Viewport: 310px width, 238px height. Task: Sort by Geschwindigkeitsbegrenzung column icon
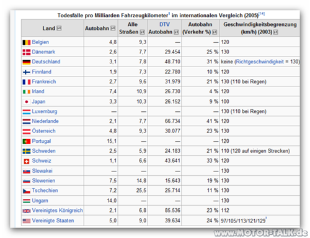[276, 32]
